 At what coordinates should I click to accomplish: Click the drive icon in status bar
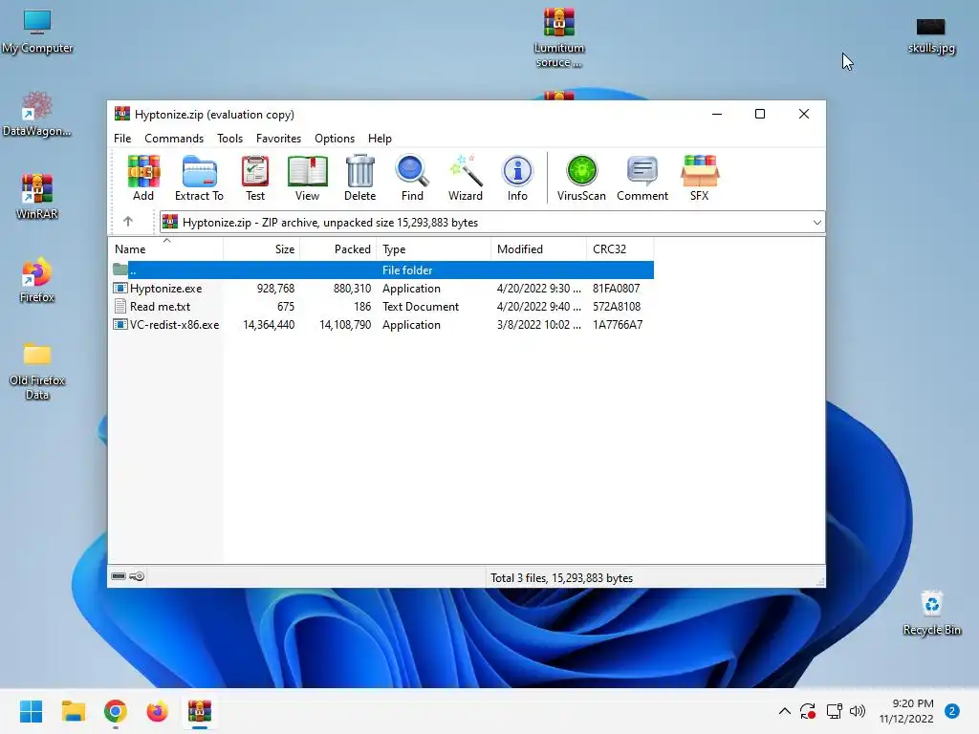click(119, 576)
